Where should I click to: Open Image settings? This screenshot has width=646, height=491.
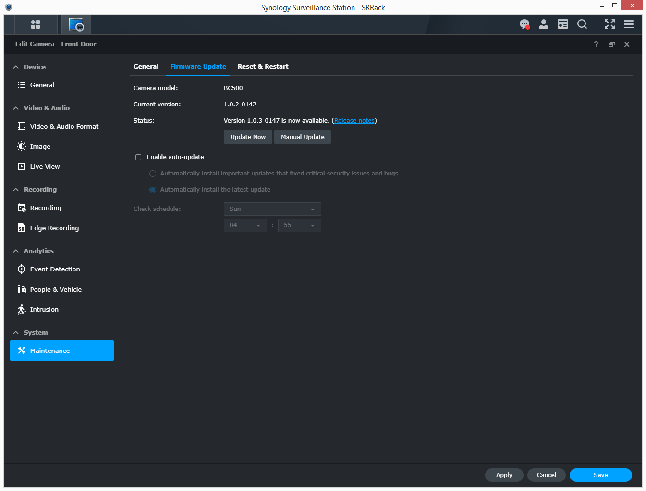coord(62,146)
